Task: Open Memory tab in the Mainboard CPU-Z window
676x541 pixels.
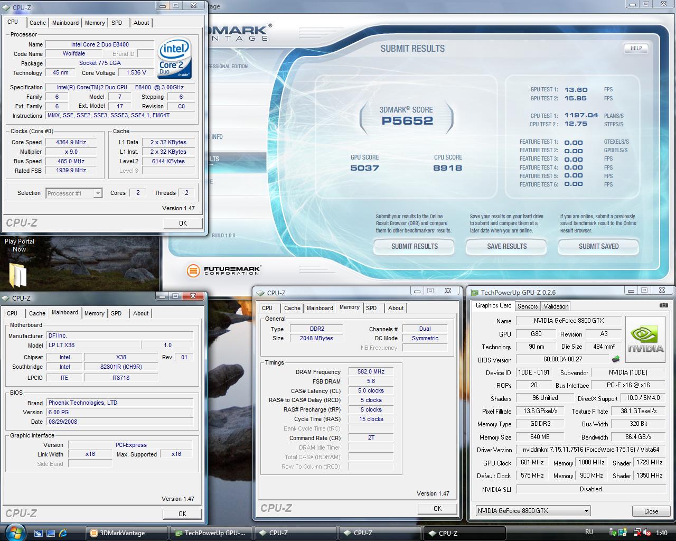Action: (95, 313)
